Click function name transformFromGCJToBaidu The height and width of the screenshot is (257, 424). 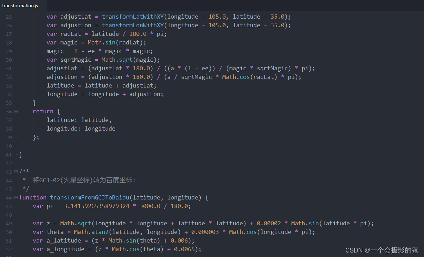90,198
